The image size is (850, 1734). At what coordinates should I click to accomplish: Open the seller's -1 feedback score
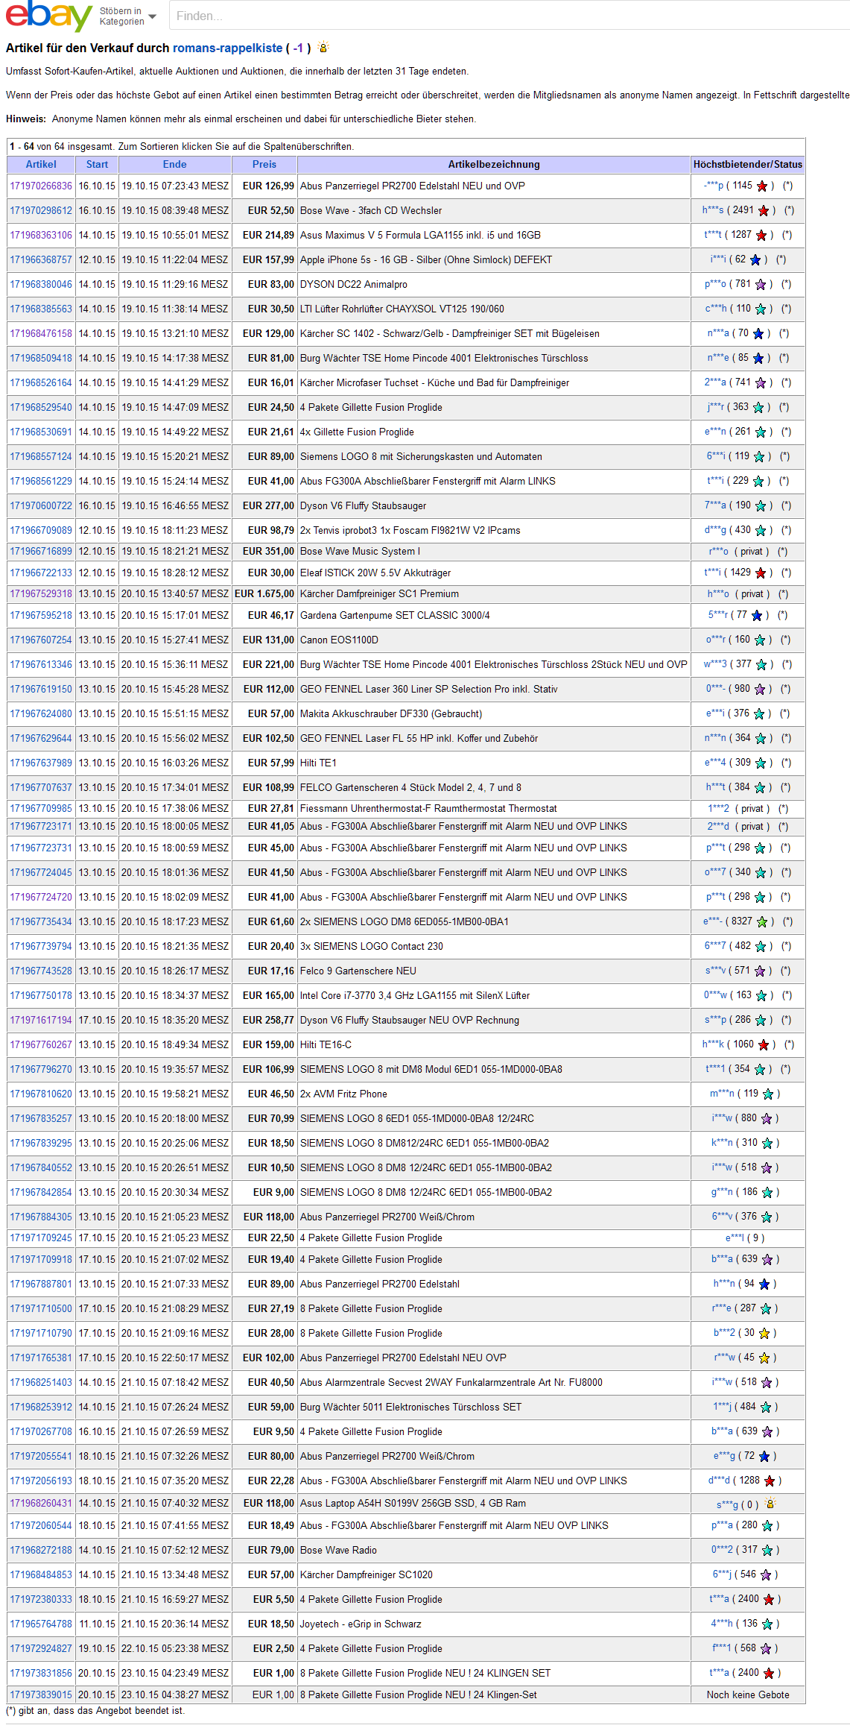click(298, 48)
